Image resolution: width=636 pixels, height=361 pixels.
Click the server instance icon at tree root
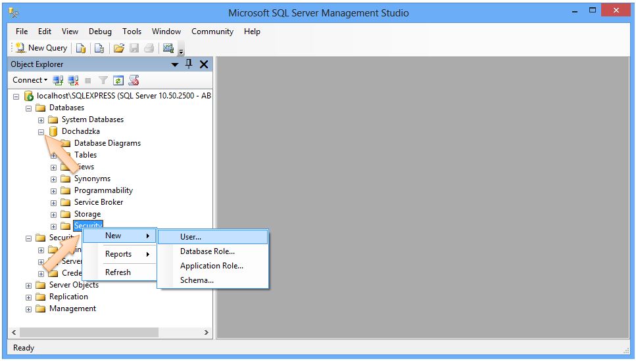28,96
